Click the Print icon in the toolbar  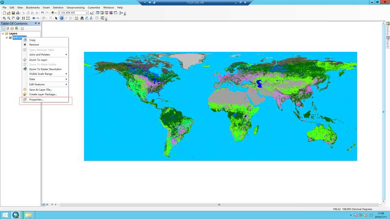[x=17, y=13]
